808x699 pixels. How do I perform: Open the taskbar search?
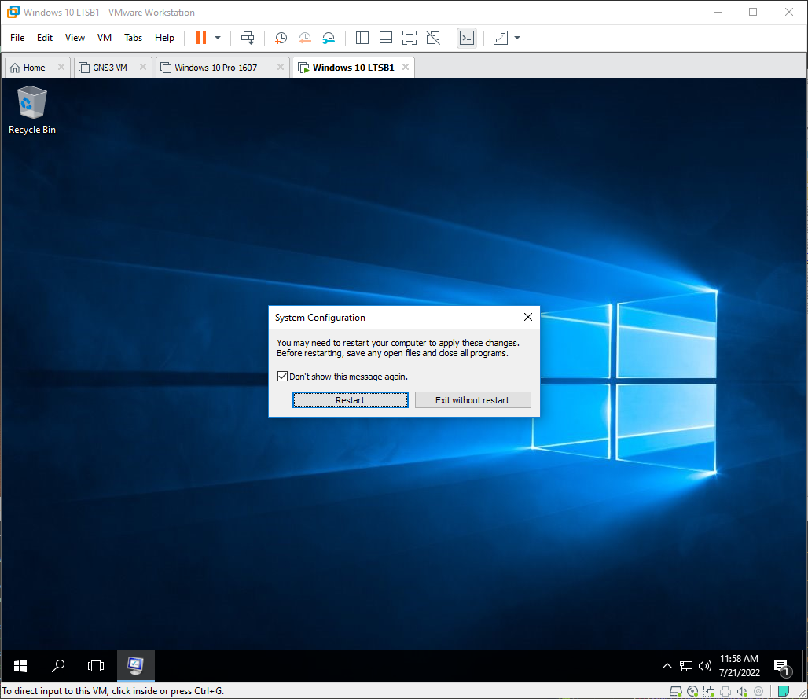(58, 666)
